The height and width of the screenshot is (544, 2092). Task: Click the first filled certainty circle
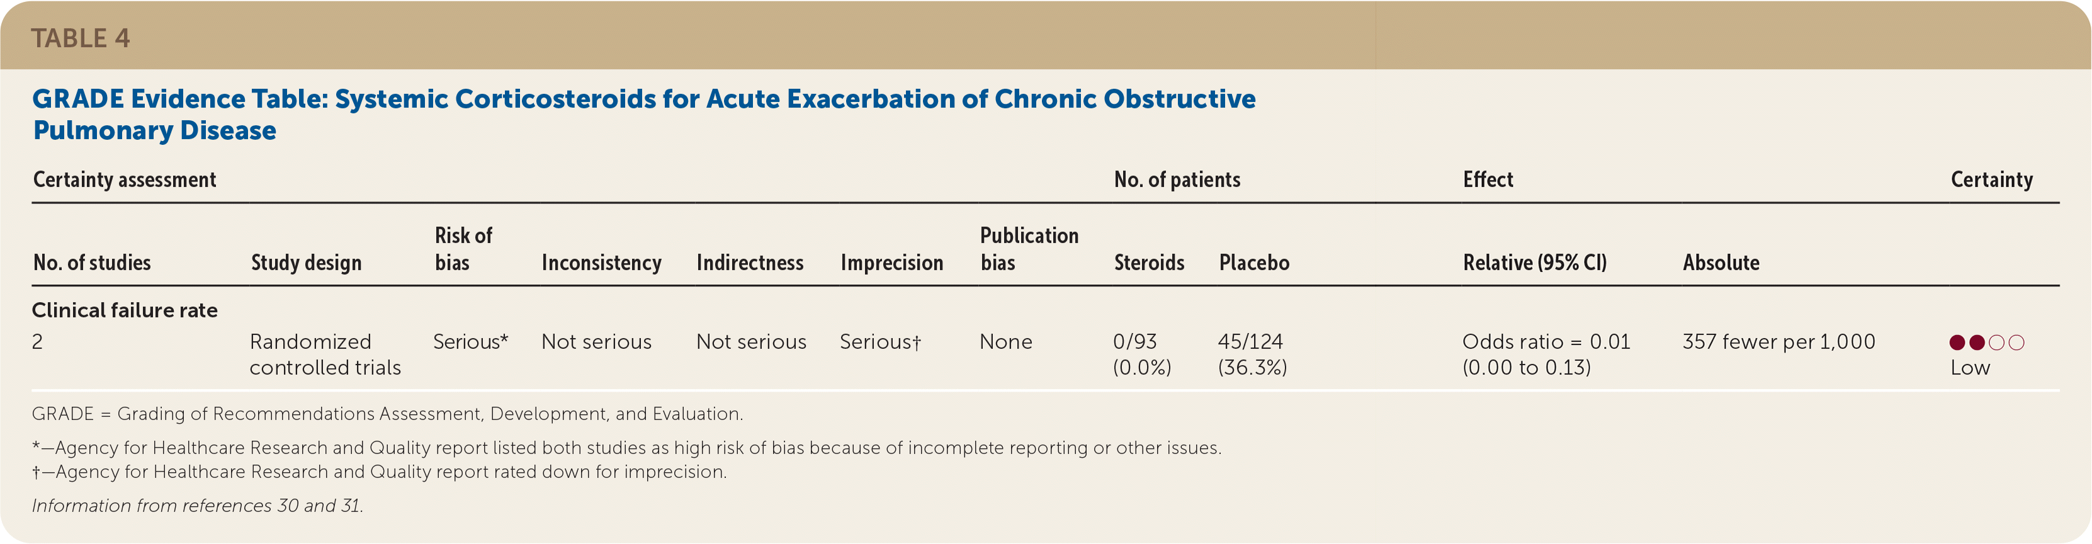point(1957,343)
